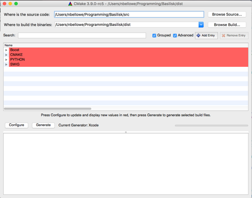Click the horizontal scrollbar under the entry list
The height and width of the screenshot is (198, 252).
coord(41,109)
